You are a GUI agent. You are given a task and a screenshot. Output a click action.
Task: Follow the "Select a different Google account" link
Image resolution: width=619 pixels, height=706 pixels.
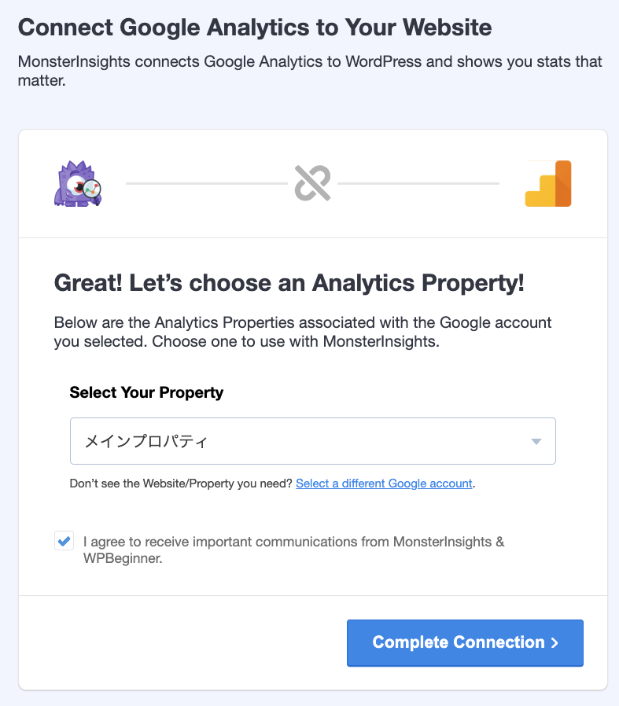point(384,484)
